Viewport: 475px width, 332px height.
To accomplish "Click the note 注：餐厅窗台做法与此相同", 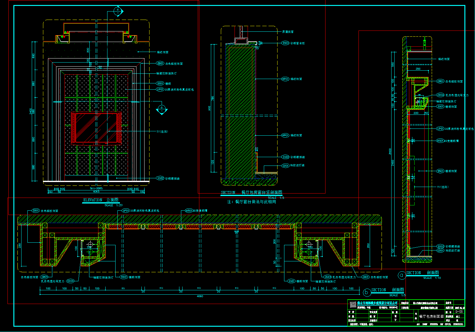I will (x=251, y=202).
